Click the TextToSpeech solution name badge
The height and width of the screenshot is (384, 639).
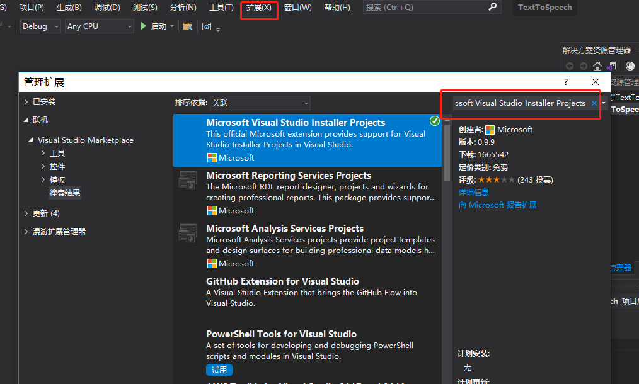[x=545, y=8]
